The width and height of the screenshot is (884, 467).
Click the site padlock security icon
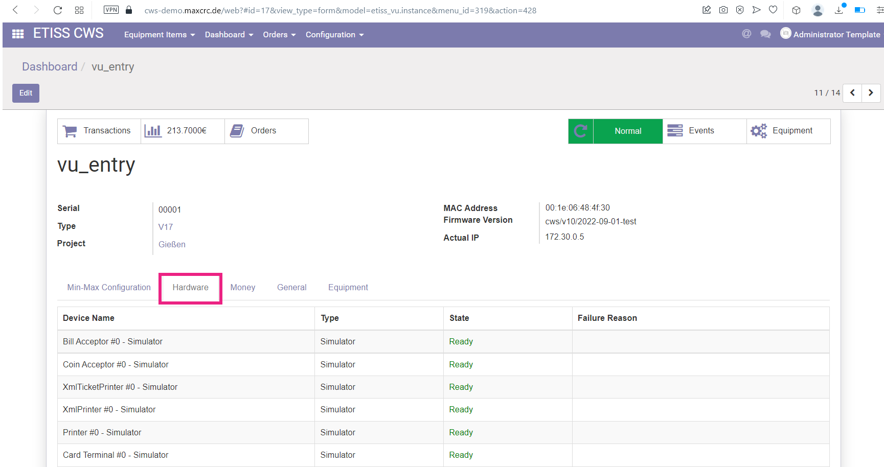[129, 10]
